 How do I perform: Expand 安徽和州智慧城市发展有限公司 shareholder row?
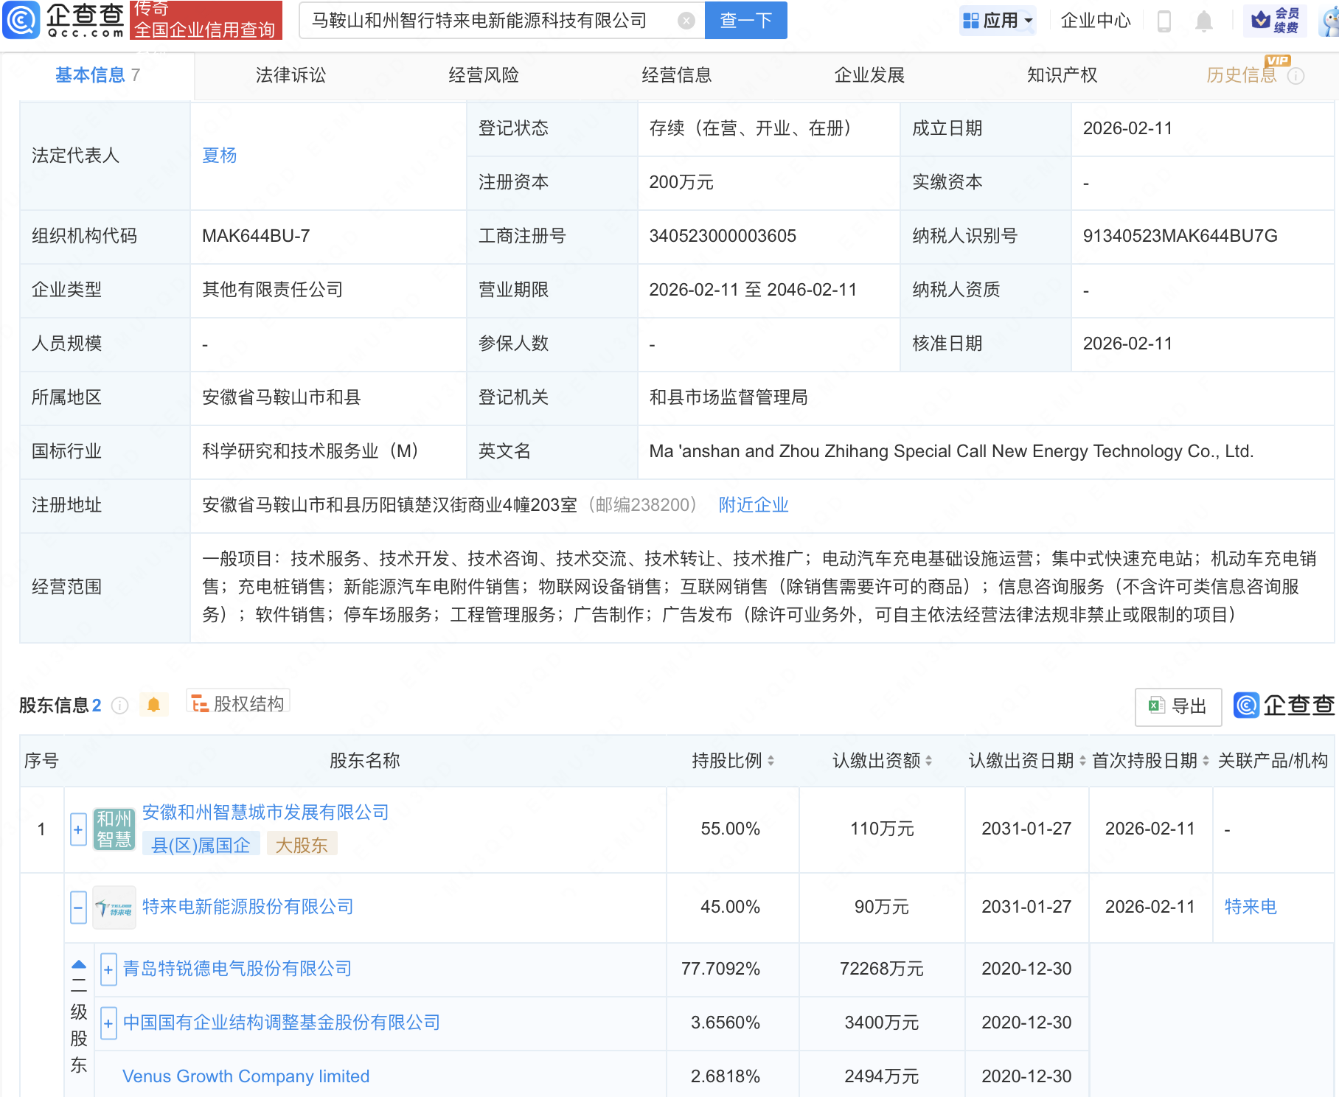78,829
